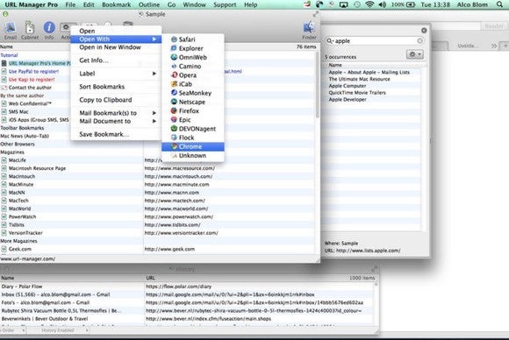Viewport: 509px width, 340px height.
Task: Click the Use PayPal to register! row
Action: point(33,71)
